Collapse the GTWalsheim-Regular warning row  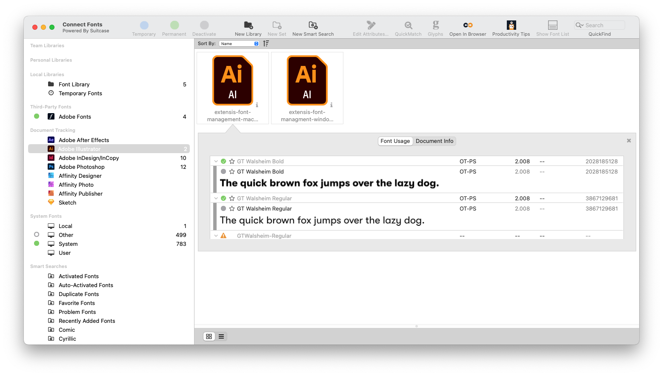[216, 236]
